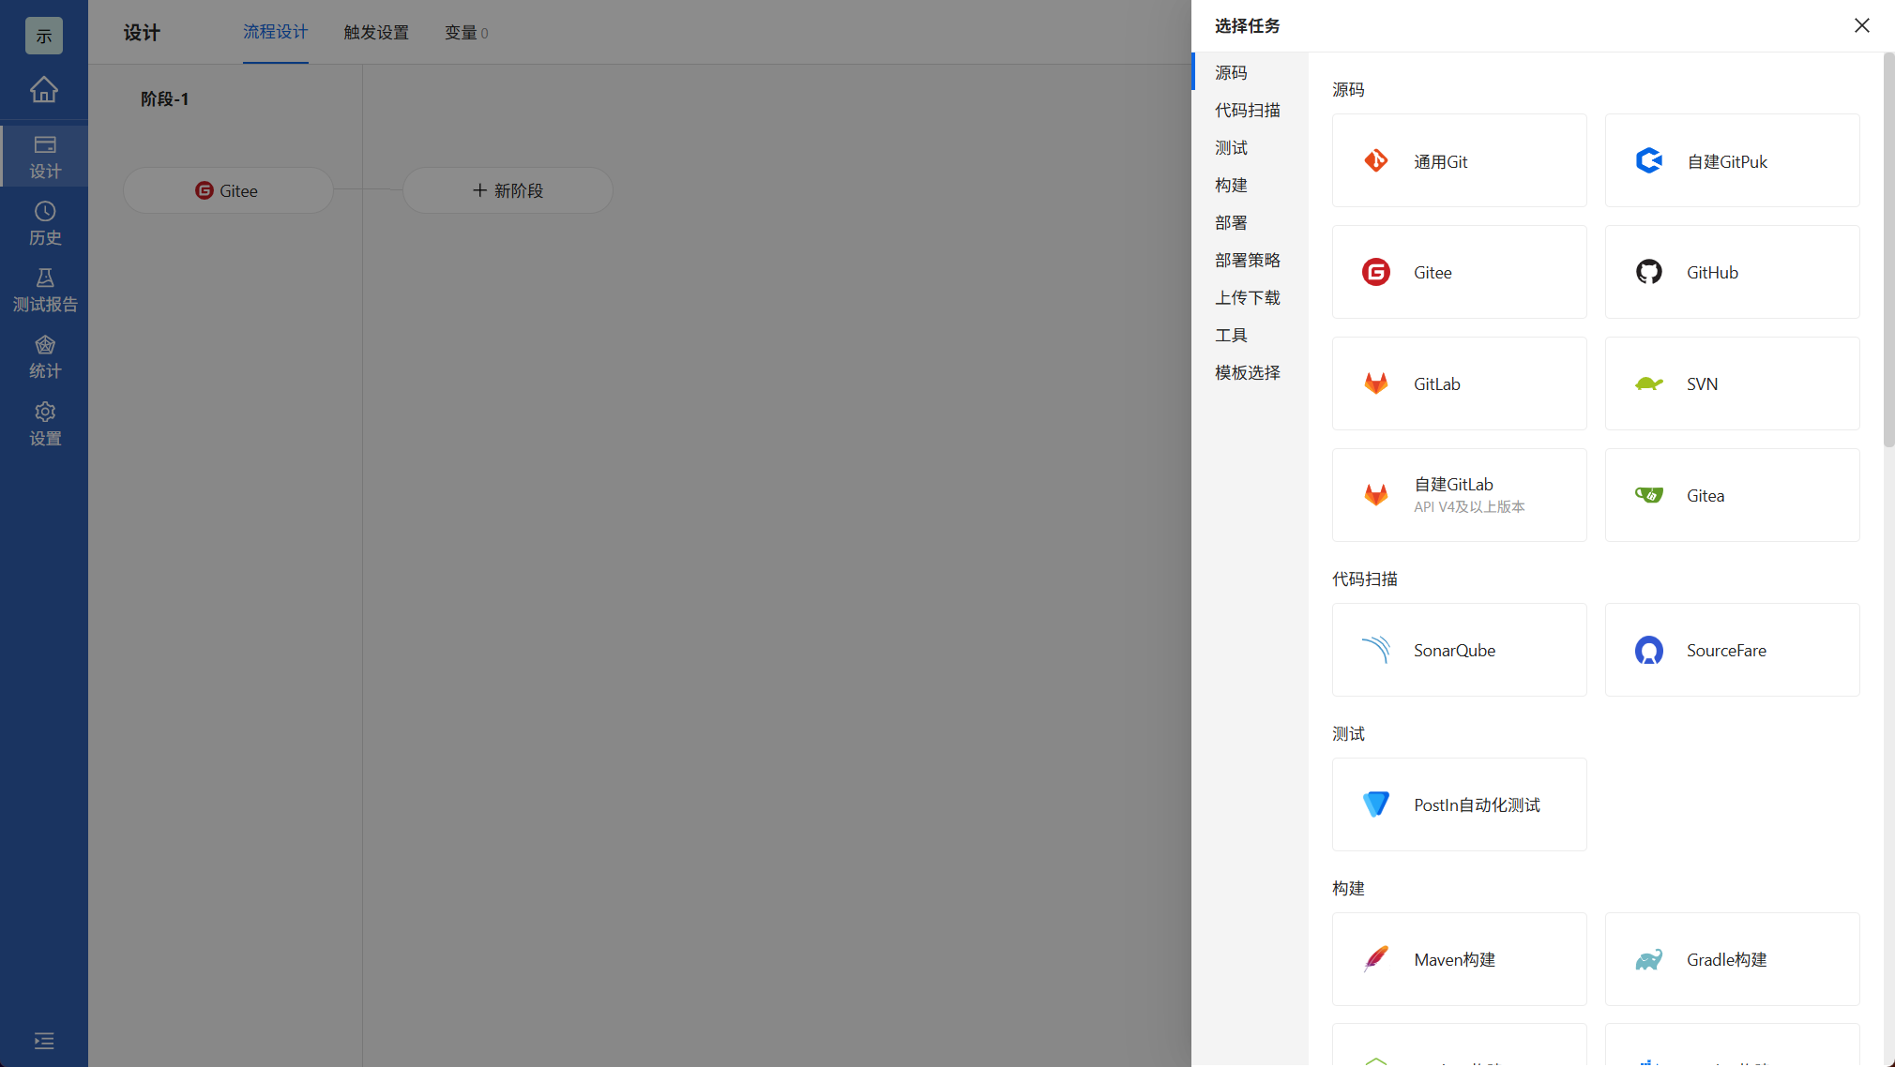Screen dimensions: 1895x1067
Task: Select the SonarQube task icon
Action: (1376, 650)
